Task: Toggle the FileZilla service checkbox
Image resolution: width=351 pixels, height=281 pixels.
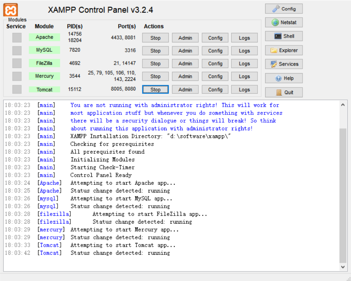Action: (x=17, y=63)
